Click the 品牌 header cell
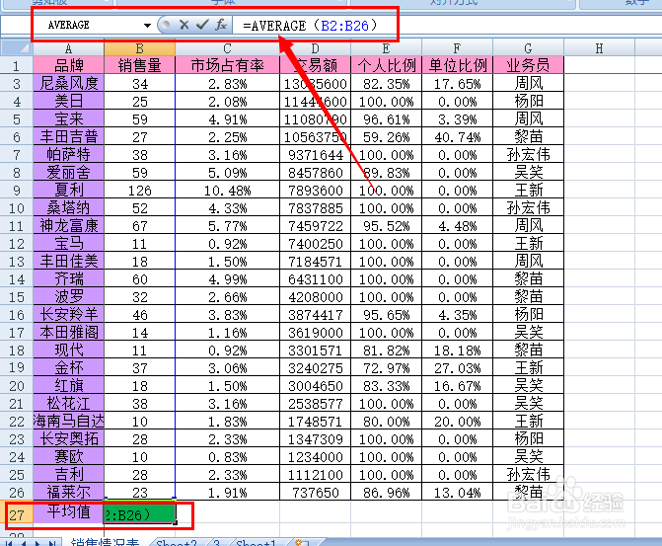 coord(69,65)
